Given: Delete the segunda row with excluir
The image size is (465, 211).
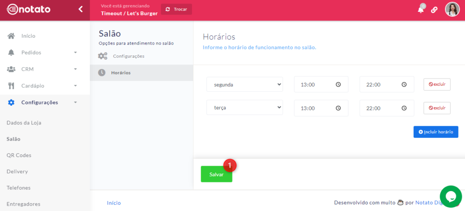Looking at the screenshot, I should (437, 84).
